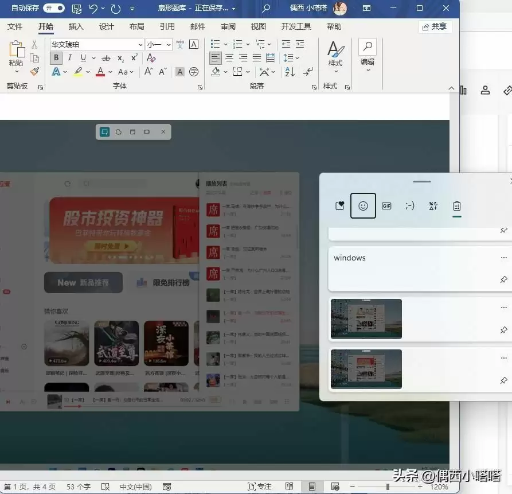Click the sort icon in the Paragraph group
The height and width of the screenshot is (494, 512).
click(x=290, y=72)
